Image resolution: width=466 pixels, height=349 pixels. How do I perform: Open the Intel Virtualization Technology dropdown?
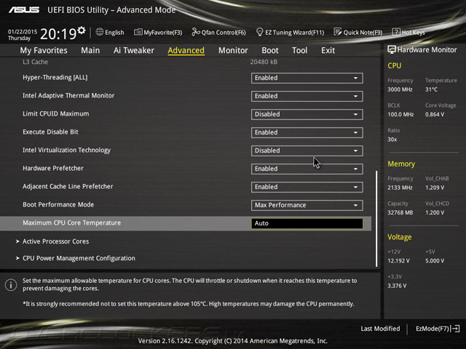[307, 151]
